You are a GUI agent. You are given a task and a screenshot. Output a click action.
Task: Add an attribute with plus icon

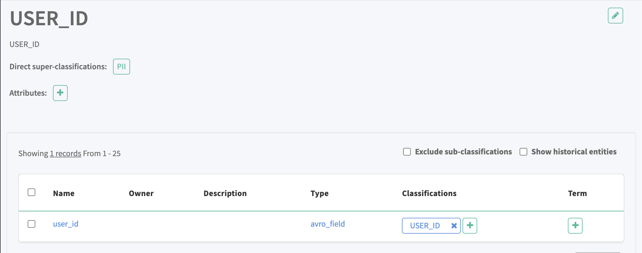60,93
